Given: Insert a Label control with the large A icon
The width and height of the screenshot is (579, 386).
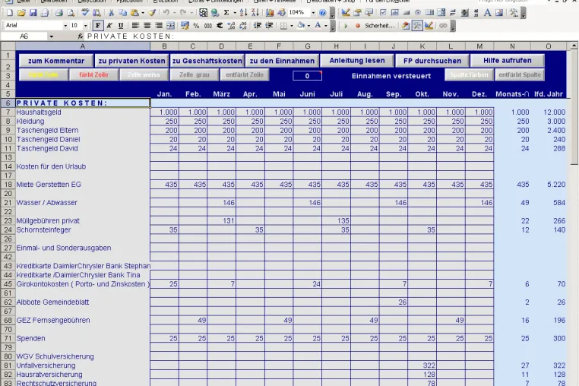Looking at the screenshot, I should tap(487, 13).
